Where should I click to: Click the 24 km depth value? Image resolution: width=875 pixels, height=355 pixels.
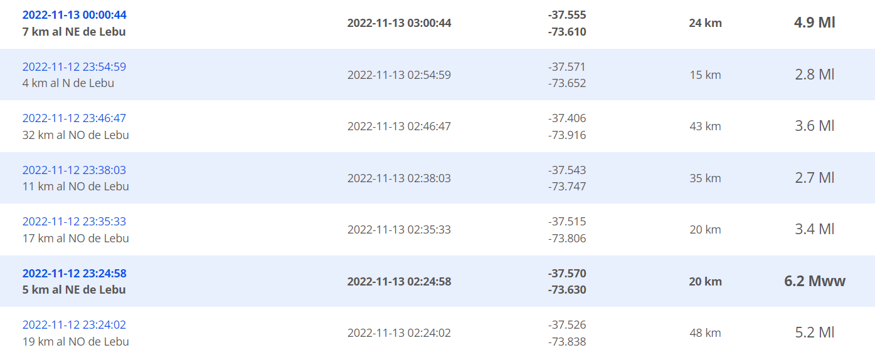tap(705, 23)
